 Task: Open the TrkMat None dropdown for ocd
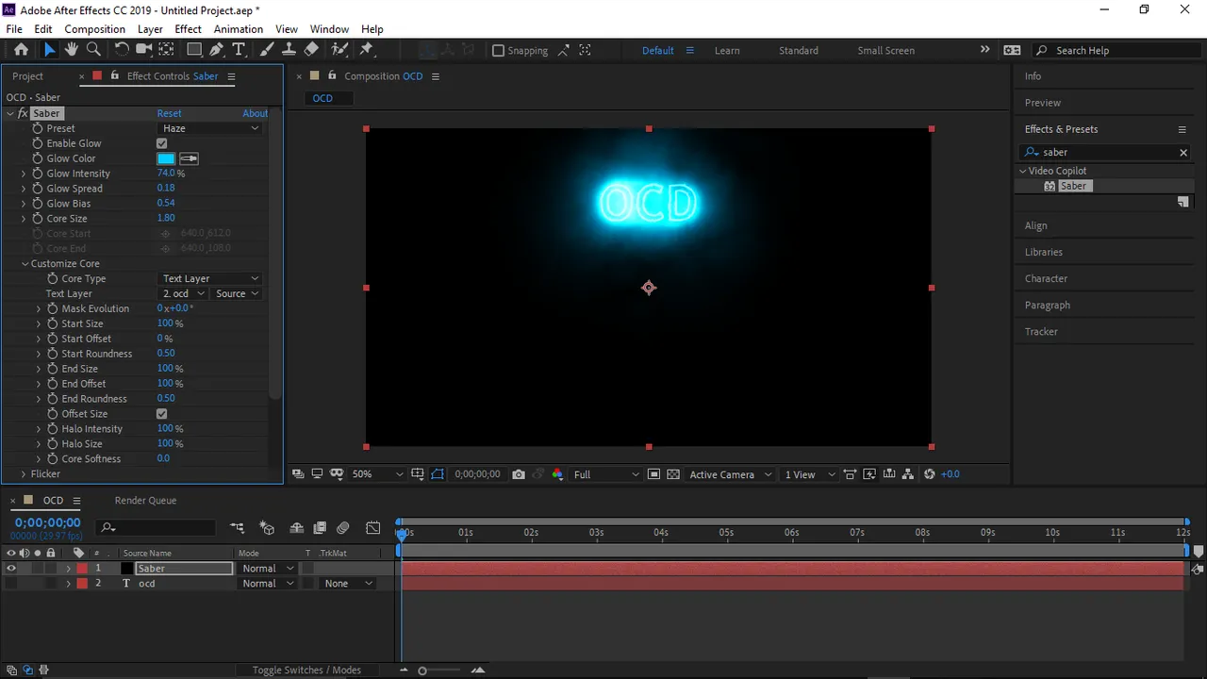pyautogui.click(x=348, y=584)
